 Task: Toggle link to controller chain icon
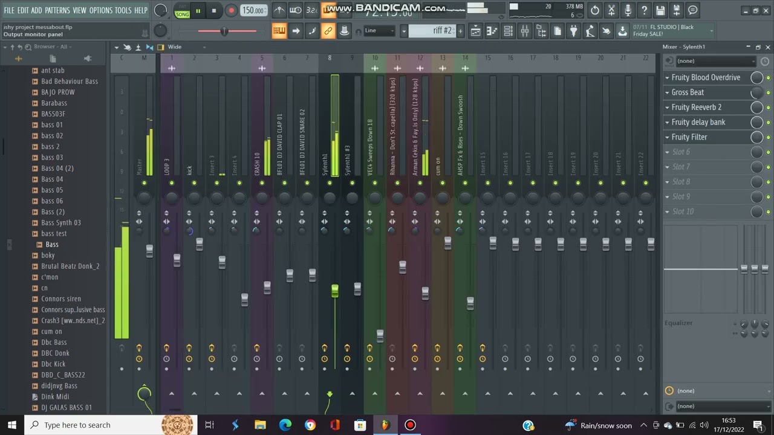(x=328, y=31)
